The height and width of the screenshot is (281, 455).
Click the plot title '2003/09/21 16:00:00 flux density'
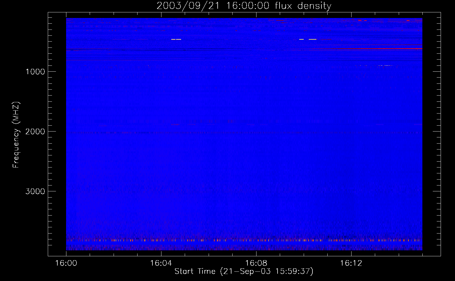[244, 6]
